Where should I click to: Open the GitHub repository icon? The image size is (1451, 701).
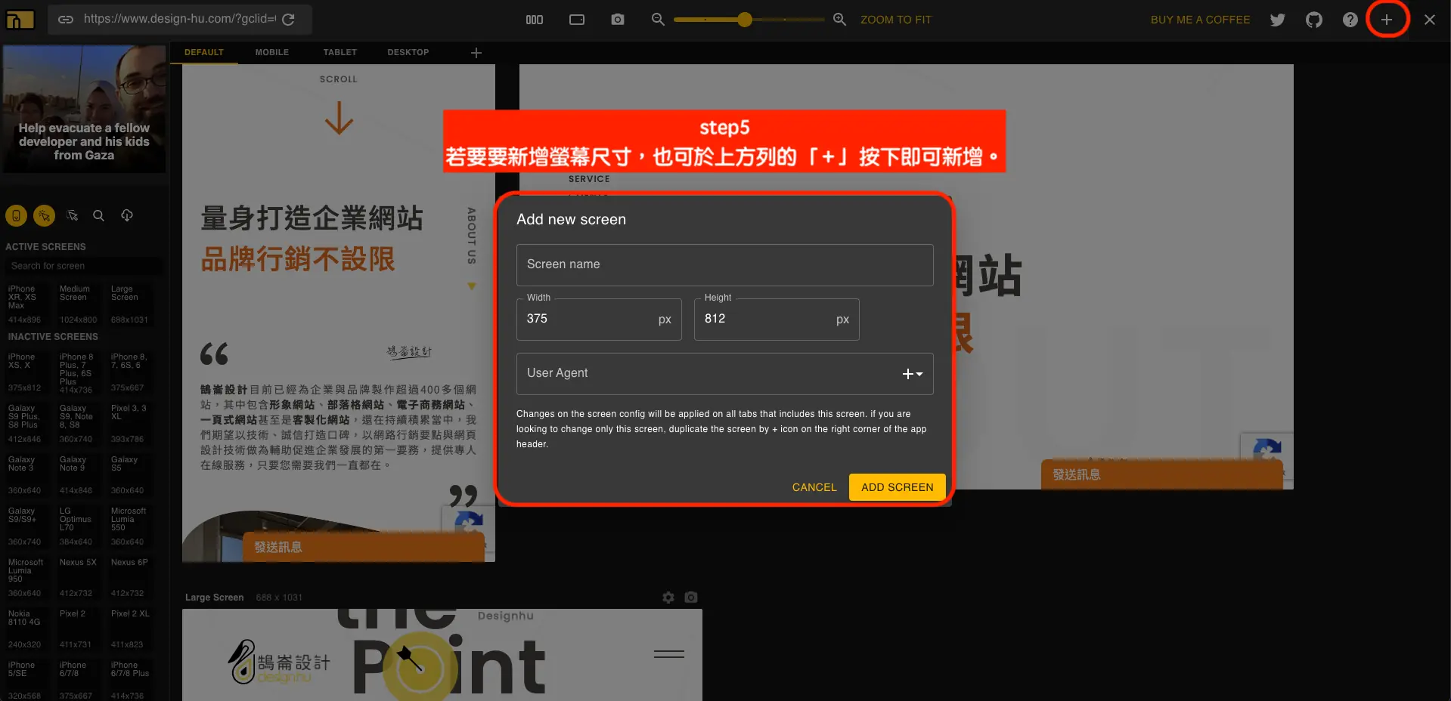tap(1314, 20)
